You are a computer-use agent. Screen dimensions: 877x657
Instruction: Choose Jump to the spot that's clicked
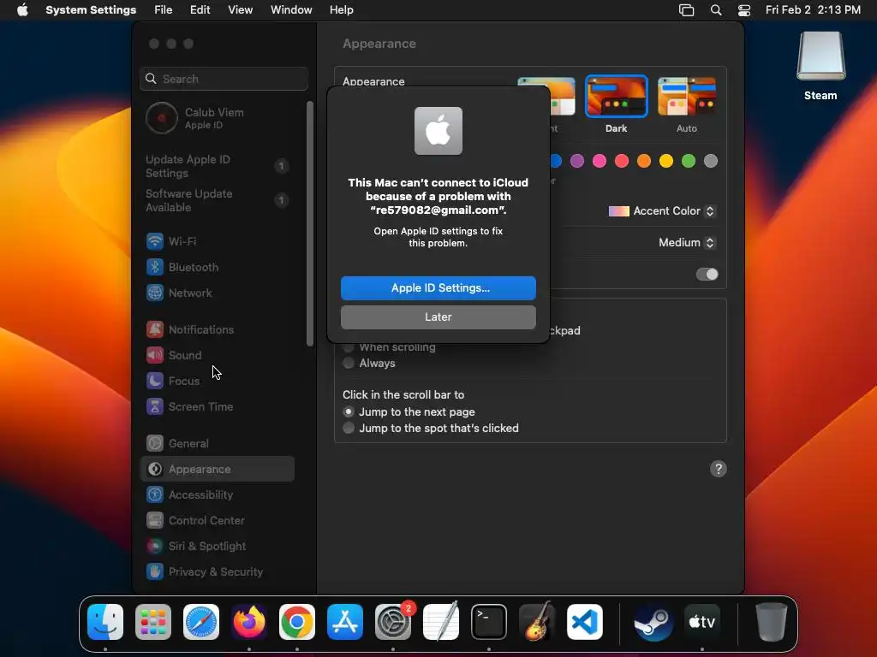(x=349, y=428)
